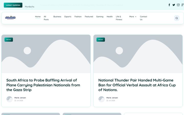Viewport: 184px width, 115px height.
Task: Click 22 Jul 2026 date on National Thunder card
Action: [x=111, y=101]
